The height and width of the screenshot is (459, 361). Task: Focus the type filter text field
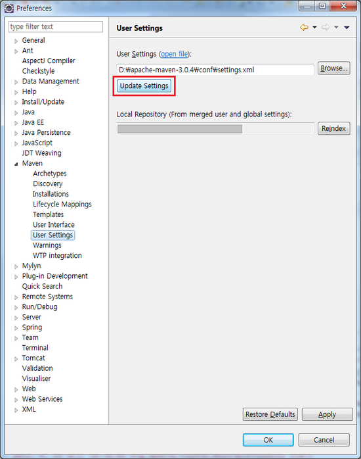click(x=56, y=27)
